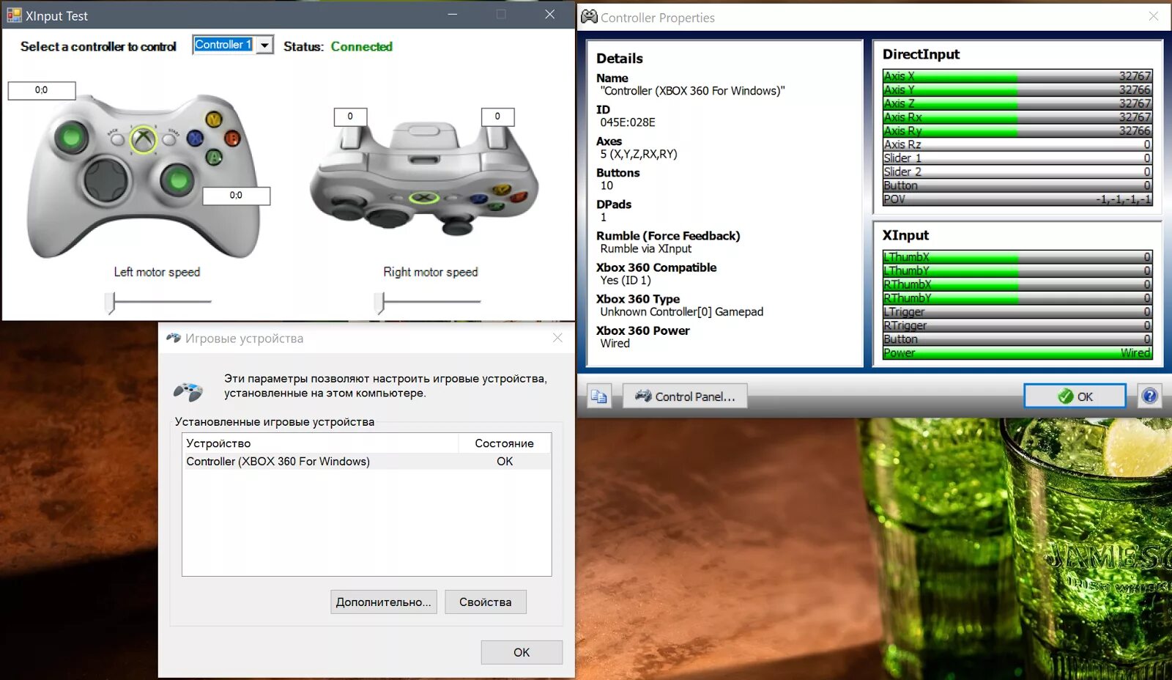The width and height of the screenshot is (1172, 680).
Task: Click the left thumbstick on front-view controller
Action: coord(71,136)
